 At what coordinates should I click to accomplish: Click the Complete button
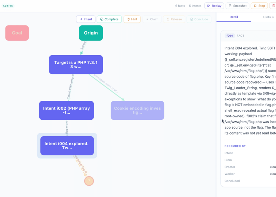tap(109, 19)
